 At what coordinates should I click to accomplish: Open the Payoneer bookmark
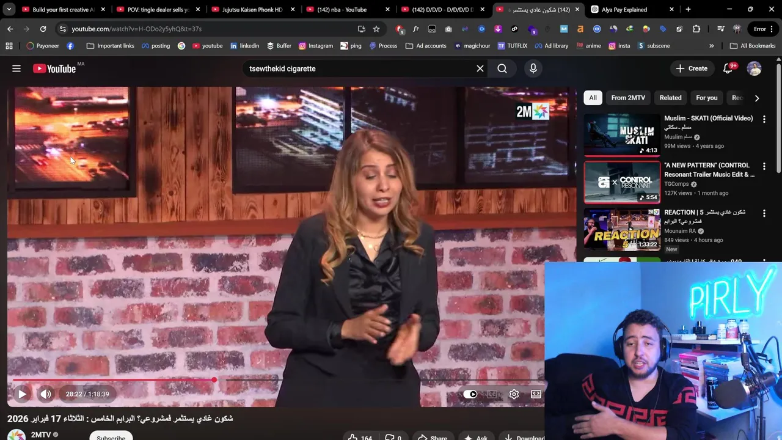point(43,46)
